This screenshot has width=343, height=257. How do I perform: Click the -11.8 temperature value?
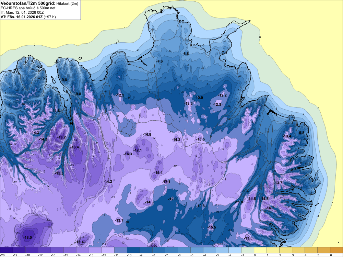(x=239, y=202)
